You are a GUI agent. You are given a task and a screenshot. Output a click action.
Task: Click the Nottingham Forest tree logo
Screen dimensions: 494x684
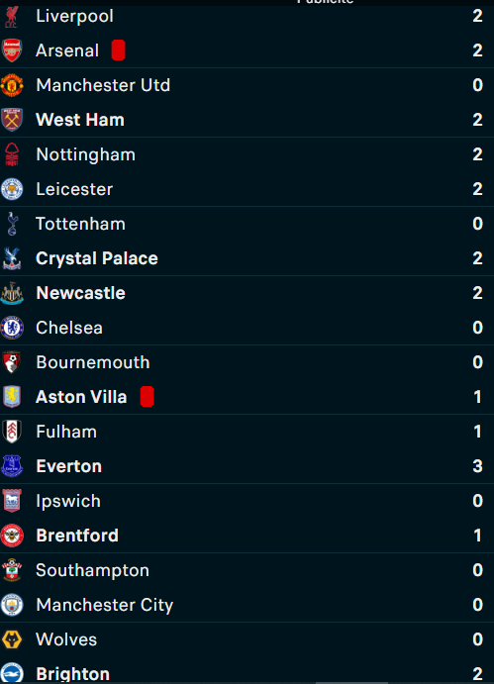(x=12, y=154)
